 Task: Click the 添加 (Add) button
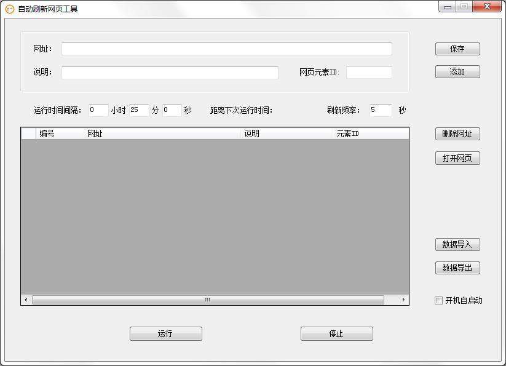point(457,71)
